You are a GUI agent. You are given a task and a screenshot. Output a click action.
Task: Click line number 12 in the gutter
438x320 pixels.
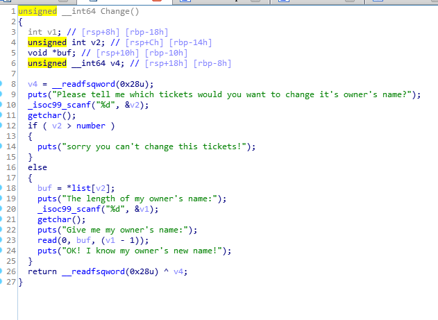(x=11, y=126)
